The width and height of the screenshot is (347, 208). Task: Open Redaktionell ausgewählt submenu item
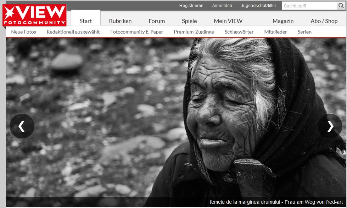coord(73,32)
